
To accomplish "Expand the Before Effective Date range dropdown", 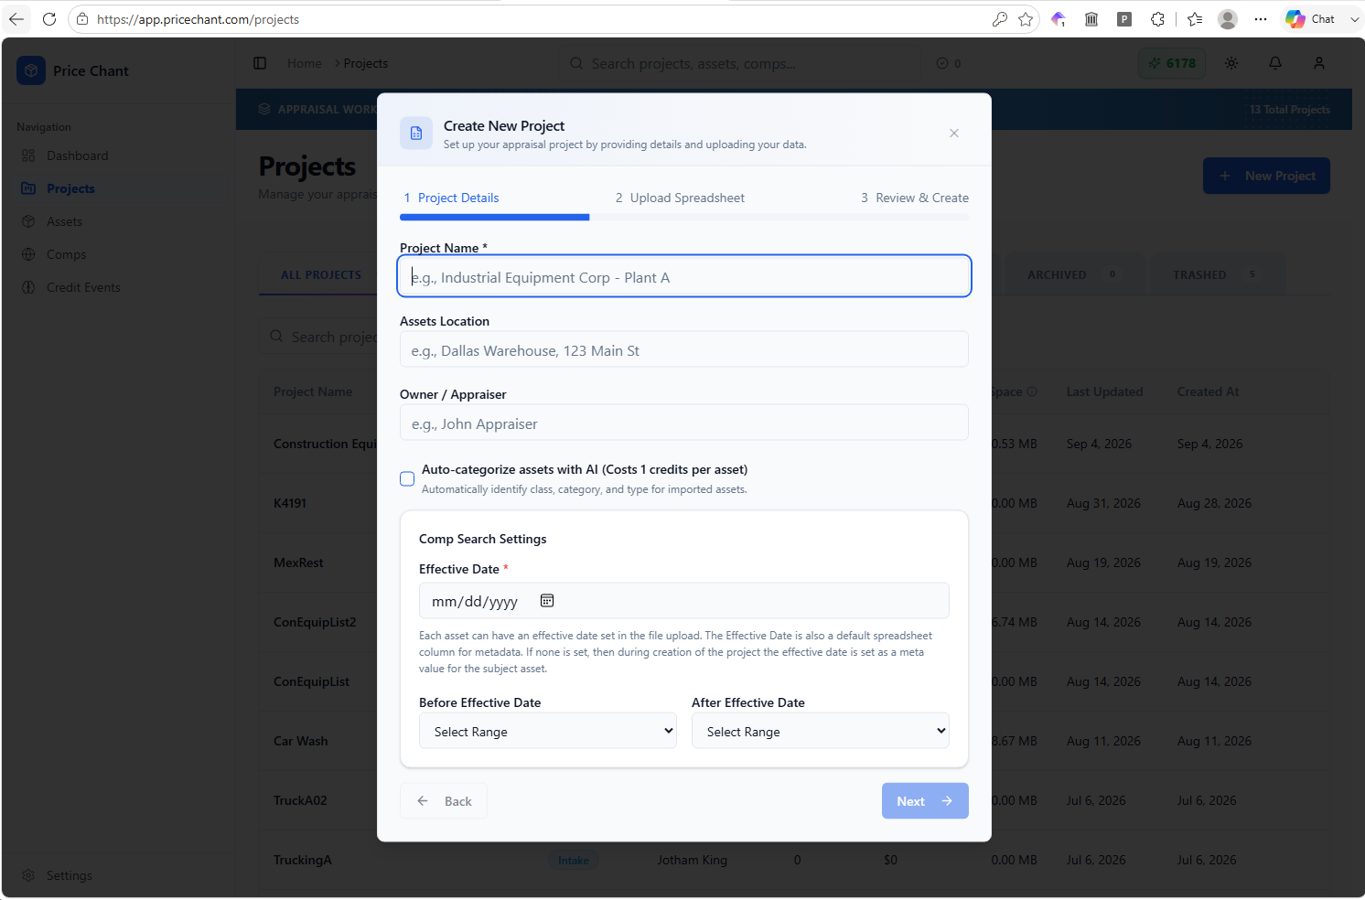I will [548, 731].
